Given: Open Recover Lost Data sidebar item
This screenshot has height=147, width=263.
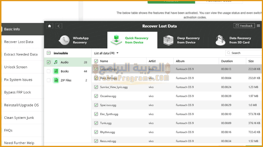Looking at the screenshot, I should point(23,42).
